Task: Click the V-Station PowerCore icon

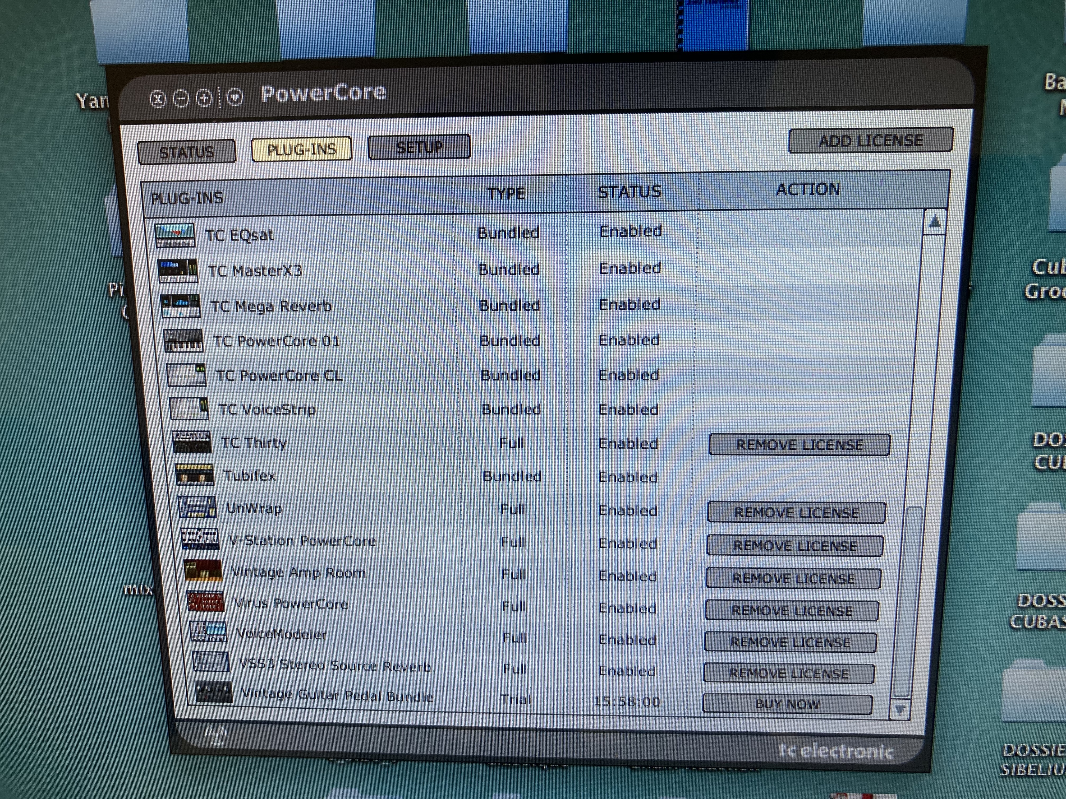Action: click(200, 539)
